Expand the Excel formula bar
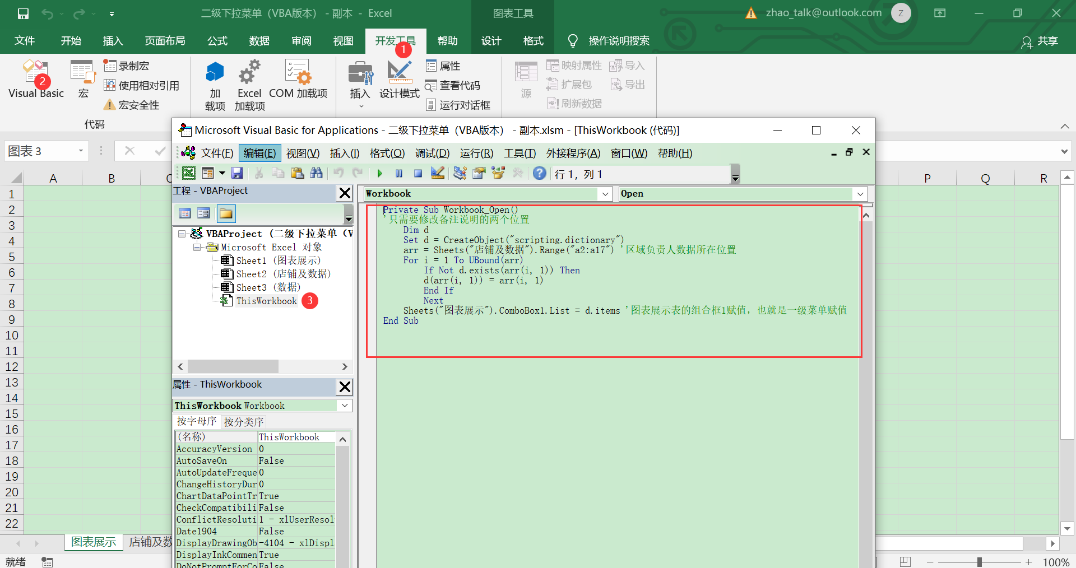The image size is (1076, 568). click(1064, 151)
